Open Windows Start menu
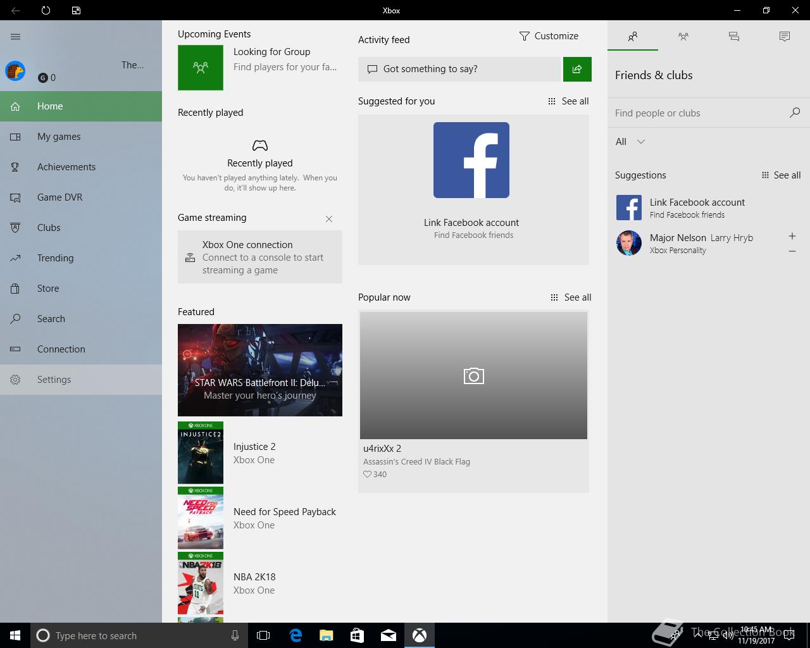Screen dimensions: 810x648 15,635
